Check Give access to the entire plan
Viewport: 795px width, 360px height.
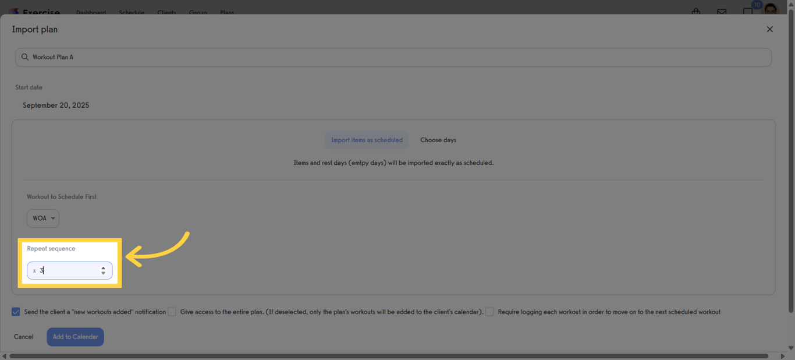[x=172, y=312]
